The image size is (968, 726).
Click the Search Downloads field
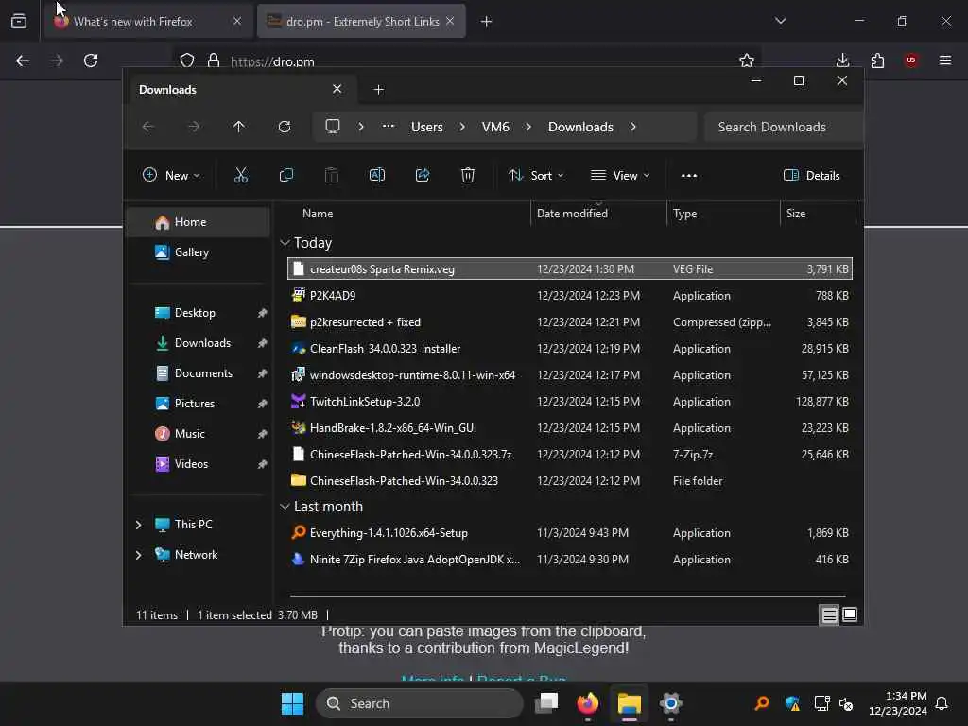[x=783, y=127]
